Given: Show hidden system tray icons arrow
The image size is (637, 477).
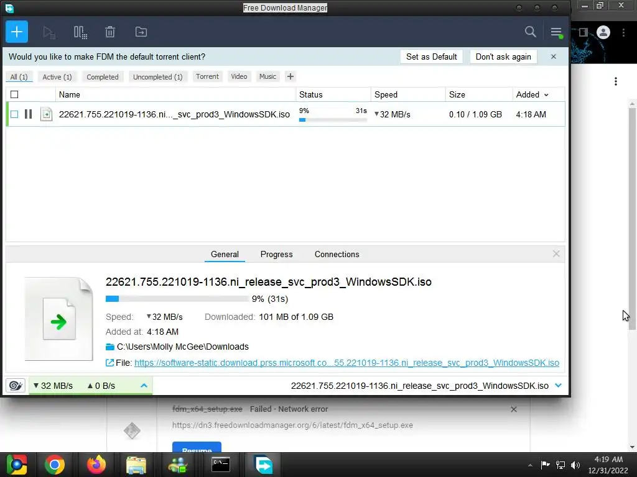Looking at the screenshot, I should (530, 465).
